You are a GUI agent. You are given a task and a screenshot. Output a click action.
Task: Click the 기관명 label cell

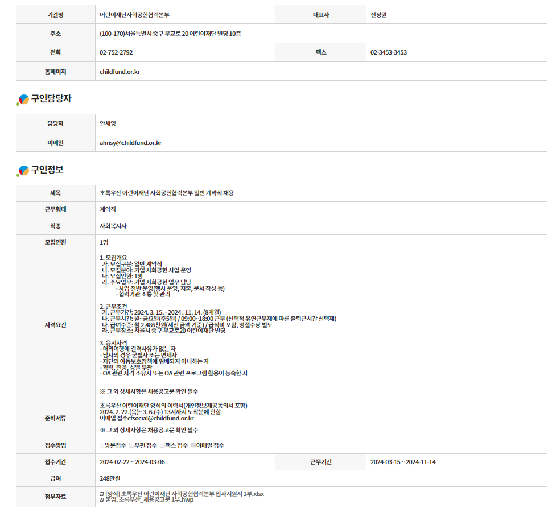click(x=56, y=15)
